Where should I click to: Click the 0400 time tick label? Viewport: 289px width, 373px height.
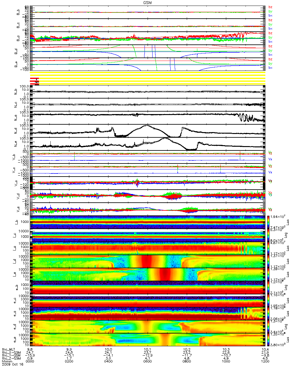tap(108, 361)
